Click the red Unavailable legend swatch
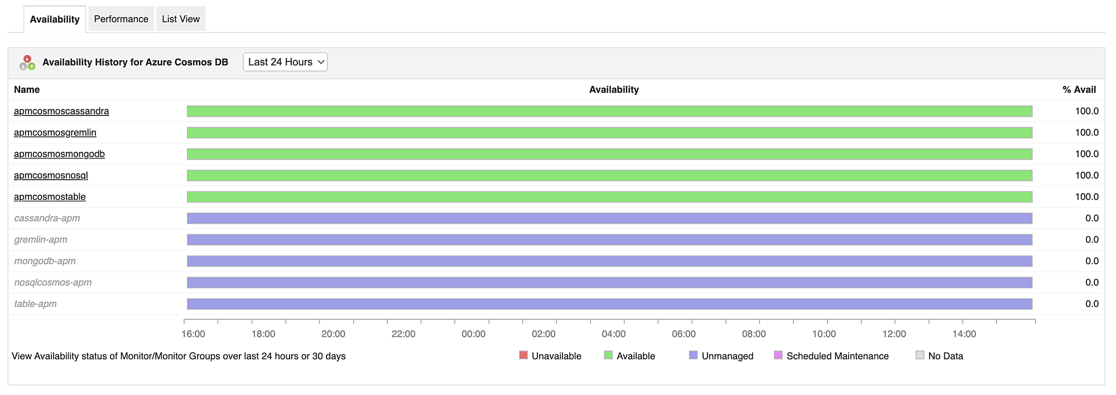1116x395 pixels. [523, 355]
